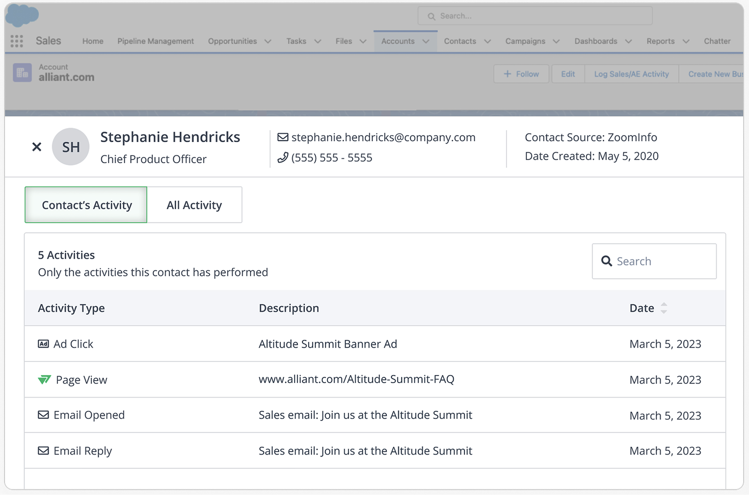The height and width of the screenshot is (495, 749).
Task: Click the Email Opened row's sales email description
Action: 365,415
